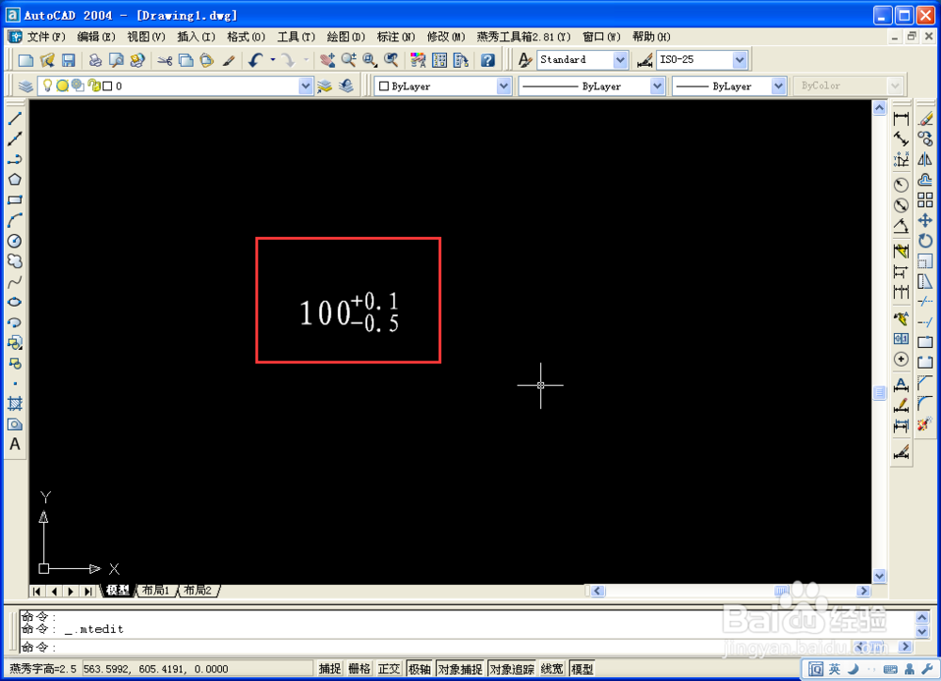Select the Explode tool
The height and width of the screenshot is (681, 941).
tap(924, 423)
